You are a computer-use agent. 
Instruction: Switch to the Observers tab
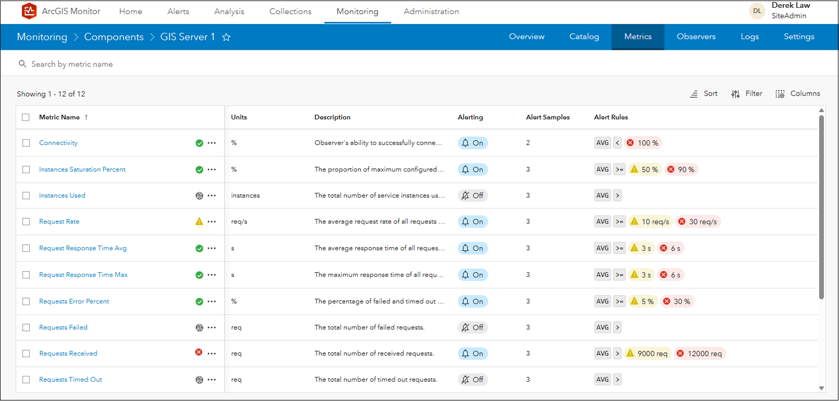click(x=696, y=37)
